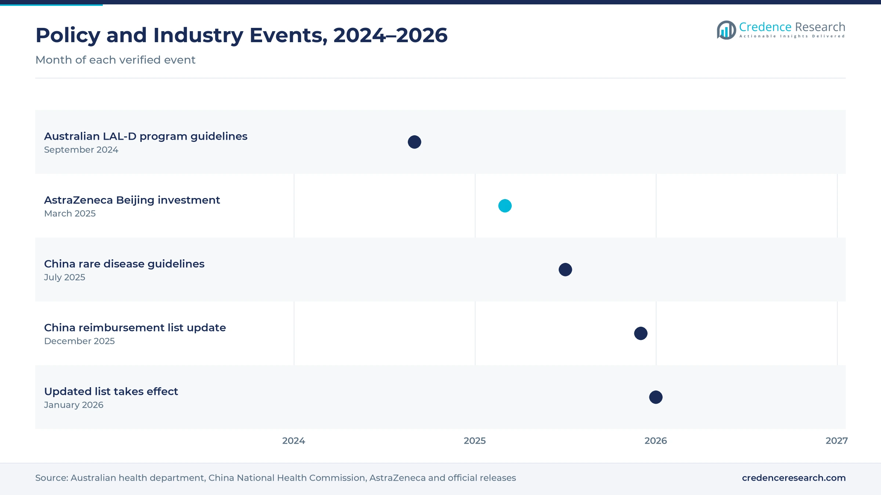Click the China rare disease guidelines label

pyautogui.click(x=124, y=264)
